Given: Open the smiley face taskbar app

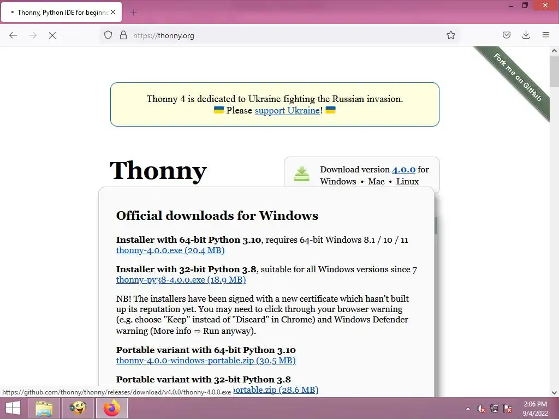Looking at the screenshot, I should coord(78,408).
